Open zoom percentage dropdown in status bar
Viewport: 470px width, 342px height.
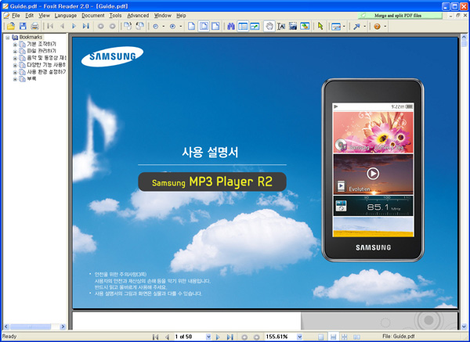click(299, 337)
